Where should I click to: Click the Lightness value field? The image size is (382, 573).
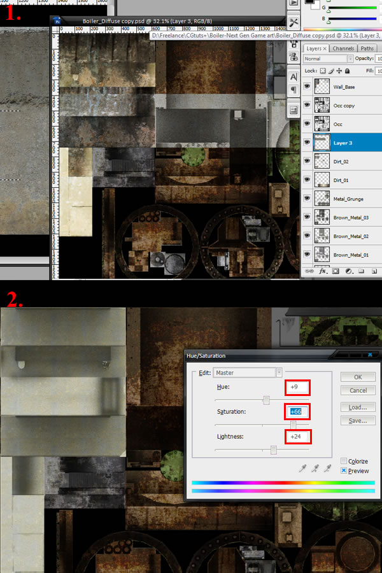[x=298, y=437]
